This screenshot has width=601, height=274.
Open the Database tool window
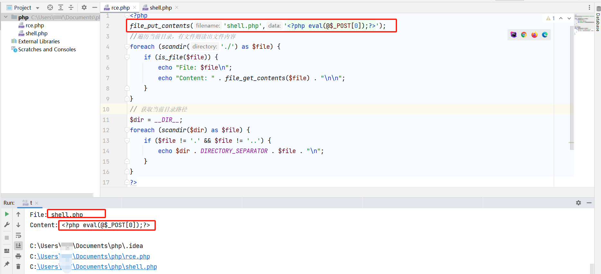point(598,19)
